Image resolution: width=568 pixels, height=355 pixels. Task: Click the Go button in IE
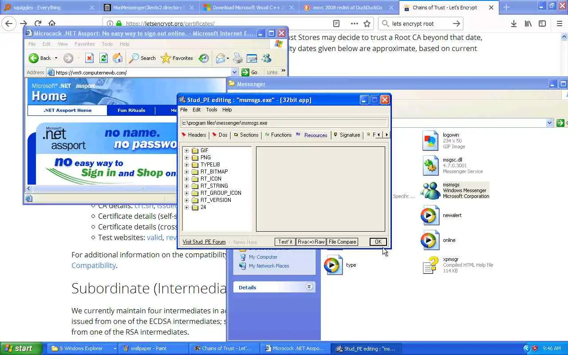click(x=250, y=72)
